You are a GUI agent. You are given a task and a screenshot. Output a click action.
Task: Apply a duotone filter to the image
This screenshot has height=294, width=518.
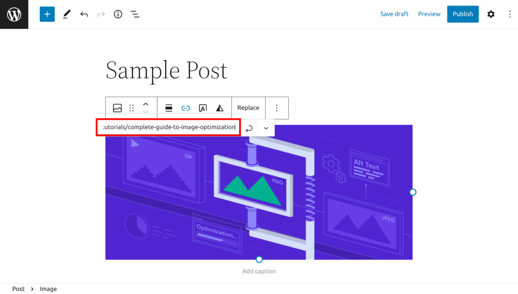point(220,108)
